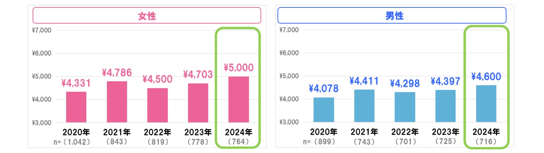Click the ¥7,000 axis label in 女性 chart
544x153 pixels.
tap(42, 30)
